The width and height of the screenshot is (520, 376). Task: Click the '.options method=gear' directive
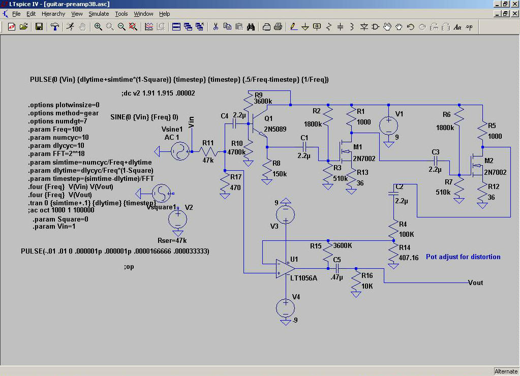coord(64,113)
